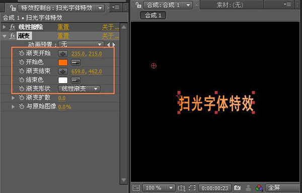Toggle the fx switch for 渐变
Screen dimensions: 302x193
point(12,36)
